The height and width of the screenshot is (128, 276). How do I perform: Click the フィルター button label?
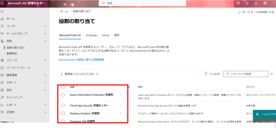(x=215, y=74)
